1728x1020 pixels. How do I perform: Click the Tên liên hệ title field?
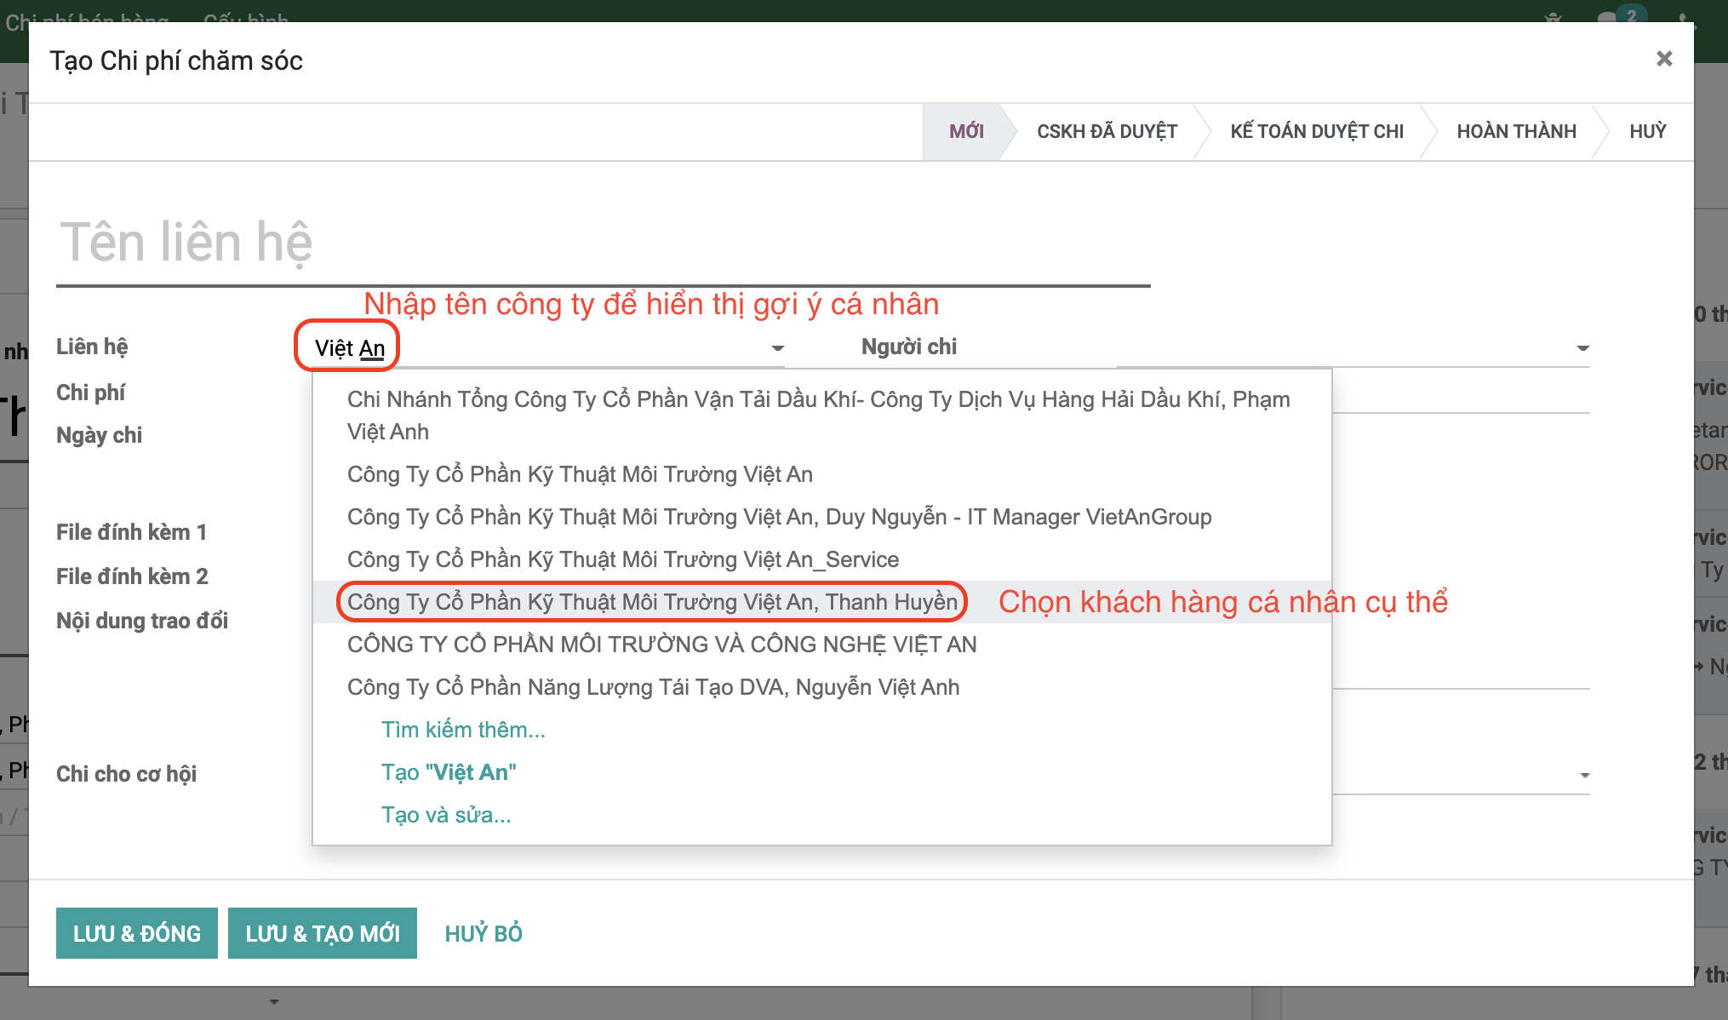[603, 243]
